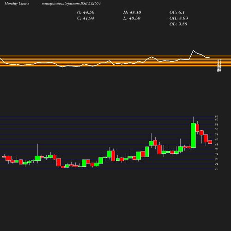Click the price axis label 51
This screenshot has height=231, width=231.
pyautogui.click(x=216, y=134)
